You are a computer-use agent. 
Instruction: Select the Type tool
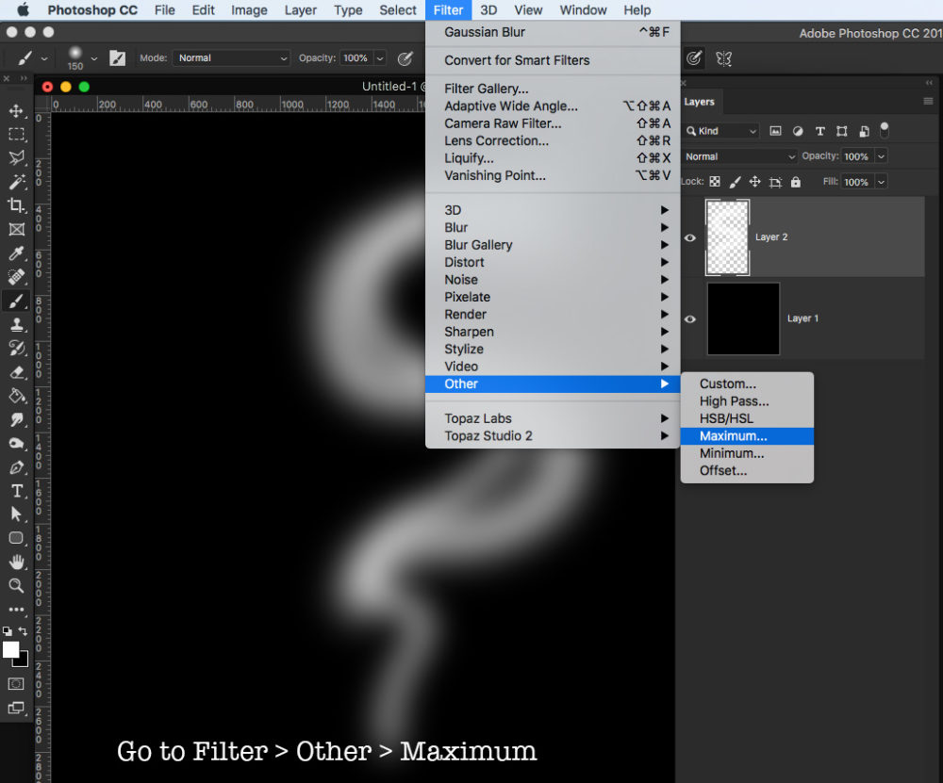(x=16, y=491)
